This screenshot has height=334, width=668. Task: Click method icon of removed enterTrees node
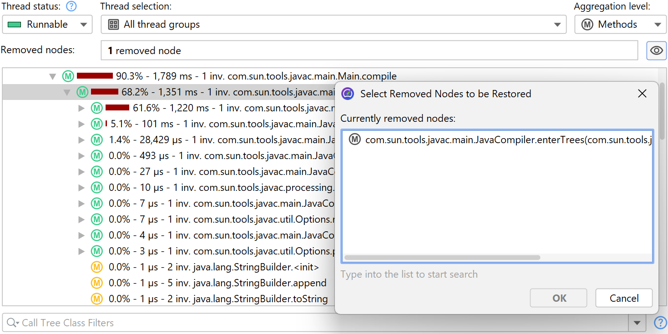(355, 140)
